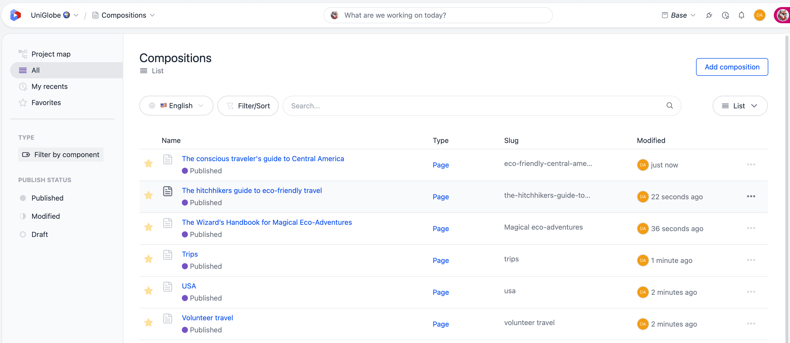
Task: Toggle favorite star for Volunteer travel
Action: coord(149,323)
